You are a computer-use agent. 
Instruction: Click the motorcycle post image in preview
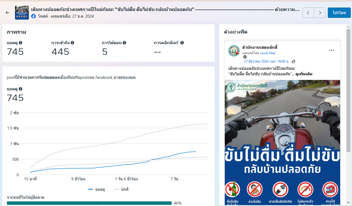pos(282,115)
